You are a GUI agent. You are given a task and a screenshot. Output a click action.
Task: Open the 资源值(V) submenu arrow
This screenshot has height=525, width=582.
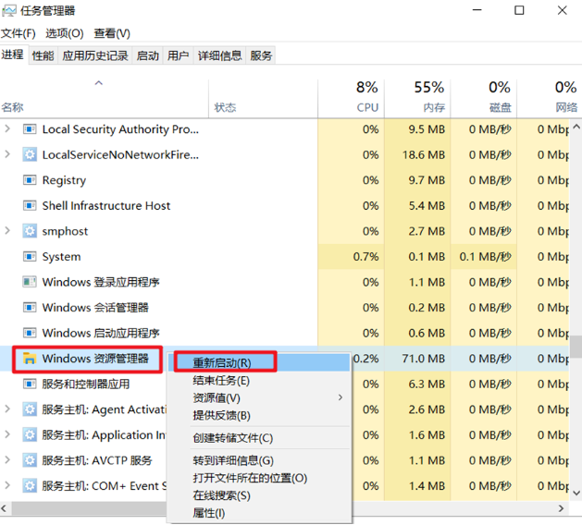341,397
